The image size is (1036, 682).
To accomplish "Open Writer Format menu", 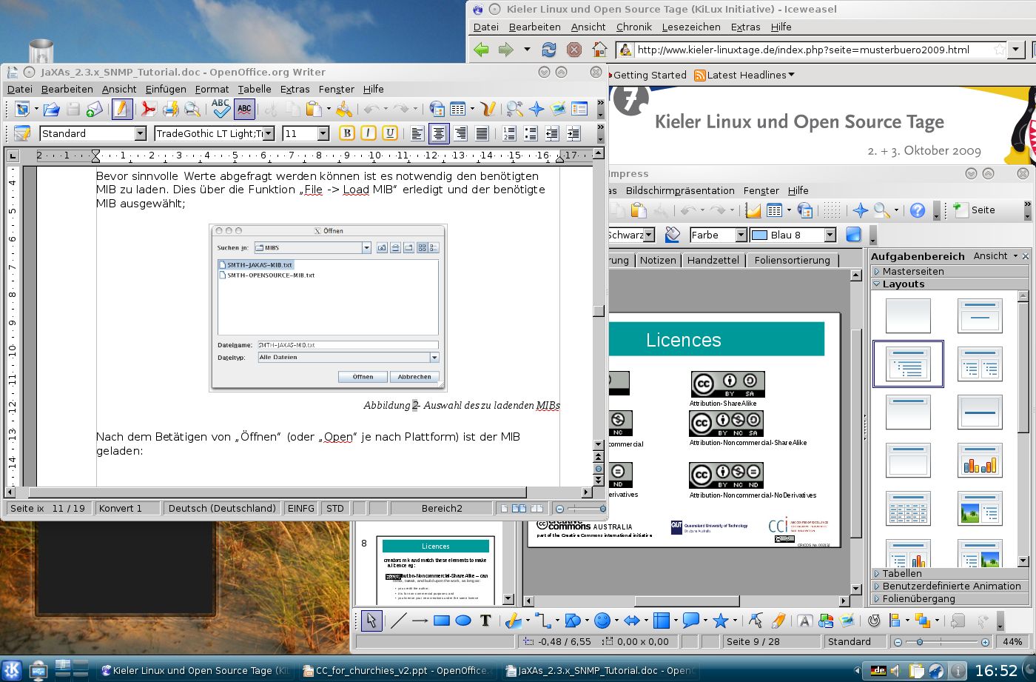I will tap(212, 89).
